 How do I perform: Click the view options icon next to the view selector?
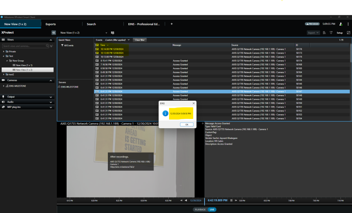tap(112, 33)
